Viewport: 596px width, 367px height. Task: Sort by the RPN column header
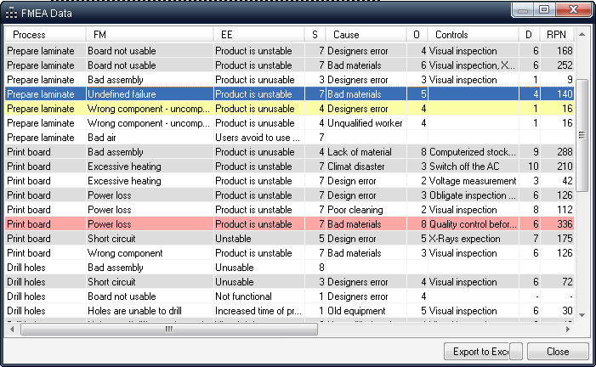pyautogui.click(x=556, y=35)
